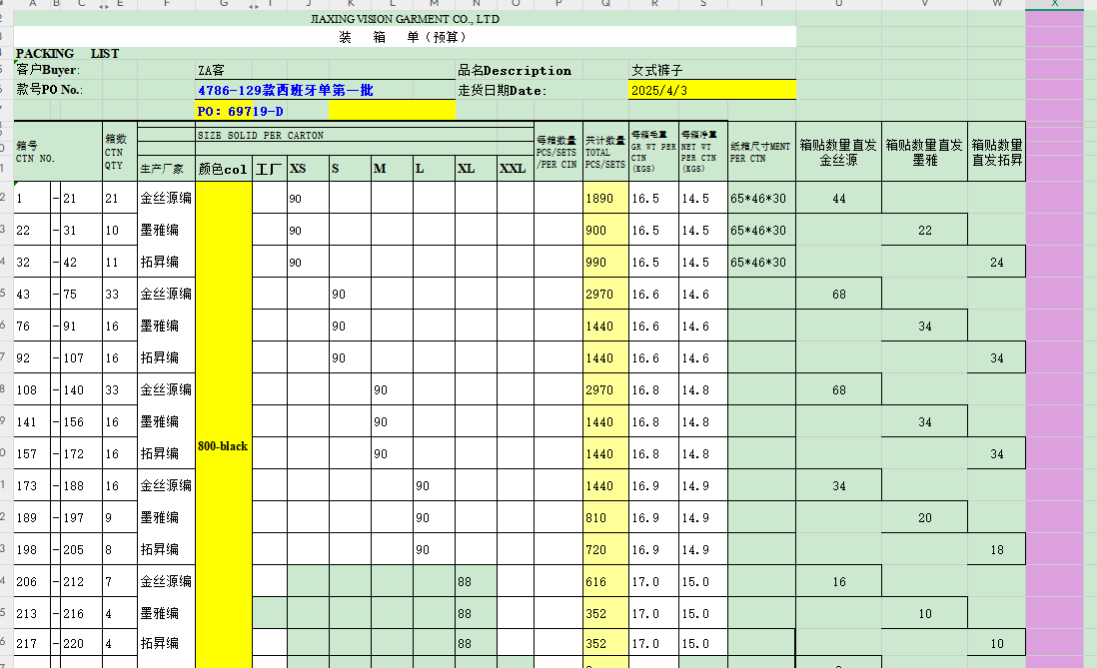Click the column Q header
1097x668 pixels.
tap(605, 5)
